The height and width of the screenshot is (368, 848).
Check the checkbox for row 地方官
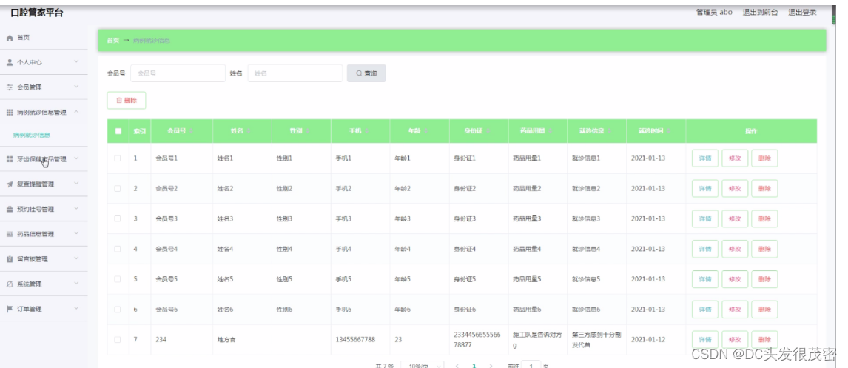point(118,339)
